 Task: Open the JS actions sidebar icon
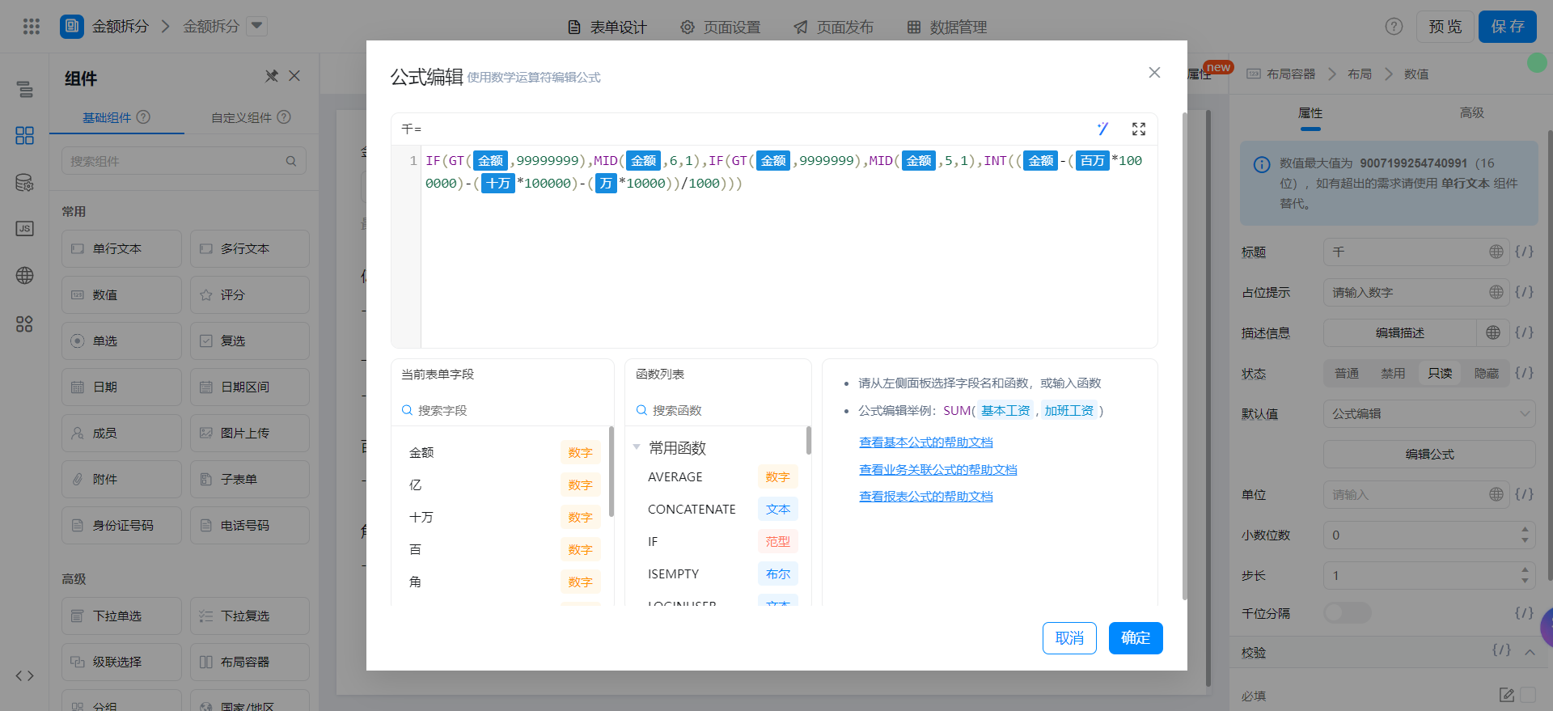click(25, 229)
